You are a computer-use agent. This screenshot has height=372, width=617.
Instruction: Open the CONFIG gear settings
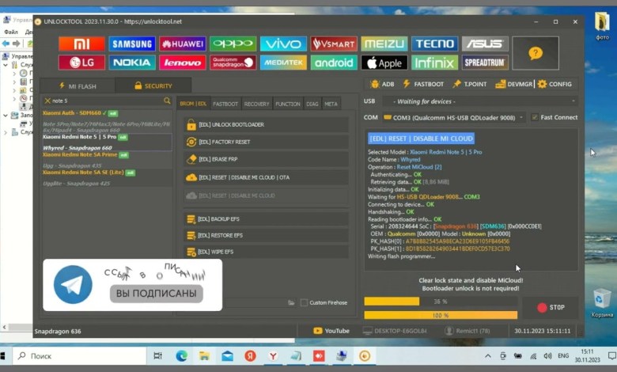[x=554, y=84]
